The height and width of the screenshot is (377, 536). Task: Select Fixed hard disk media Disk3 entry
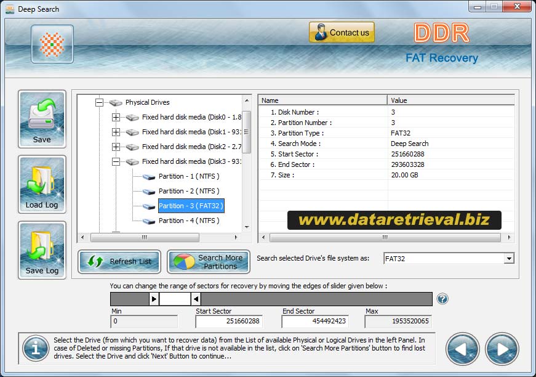(192, 161)
